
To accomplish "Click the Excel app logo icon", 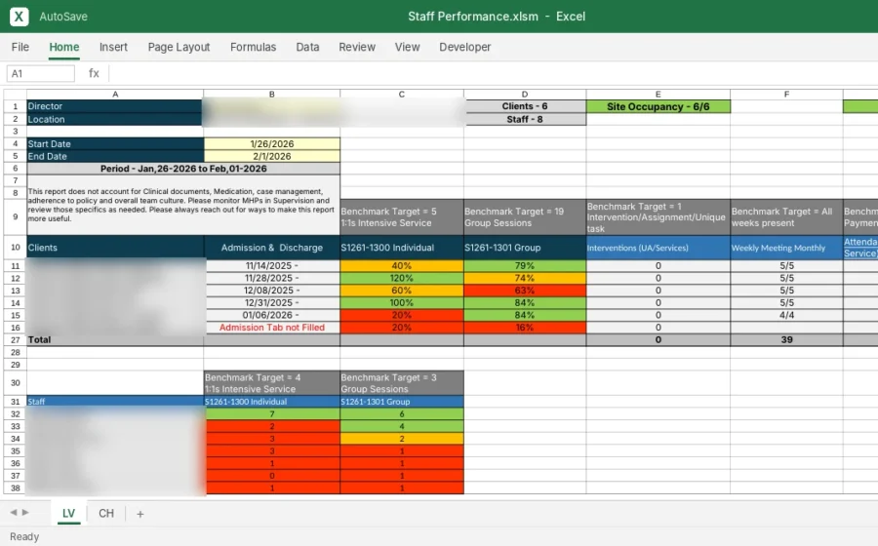I will coord(19,17).
